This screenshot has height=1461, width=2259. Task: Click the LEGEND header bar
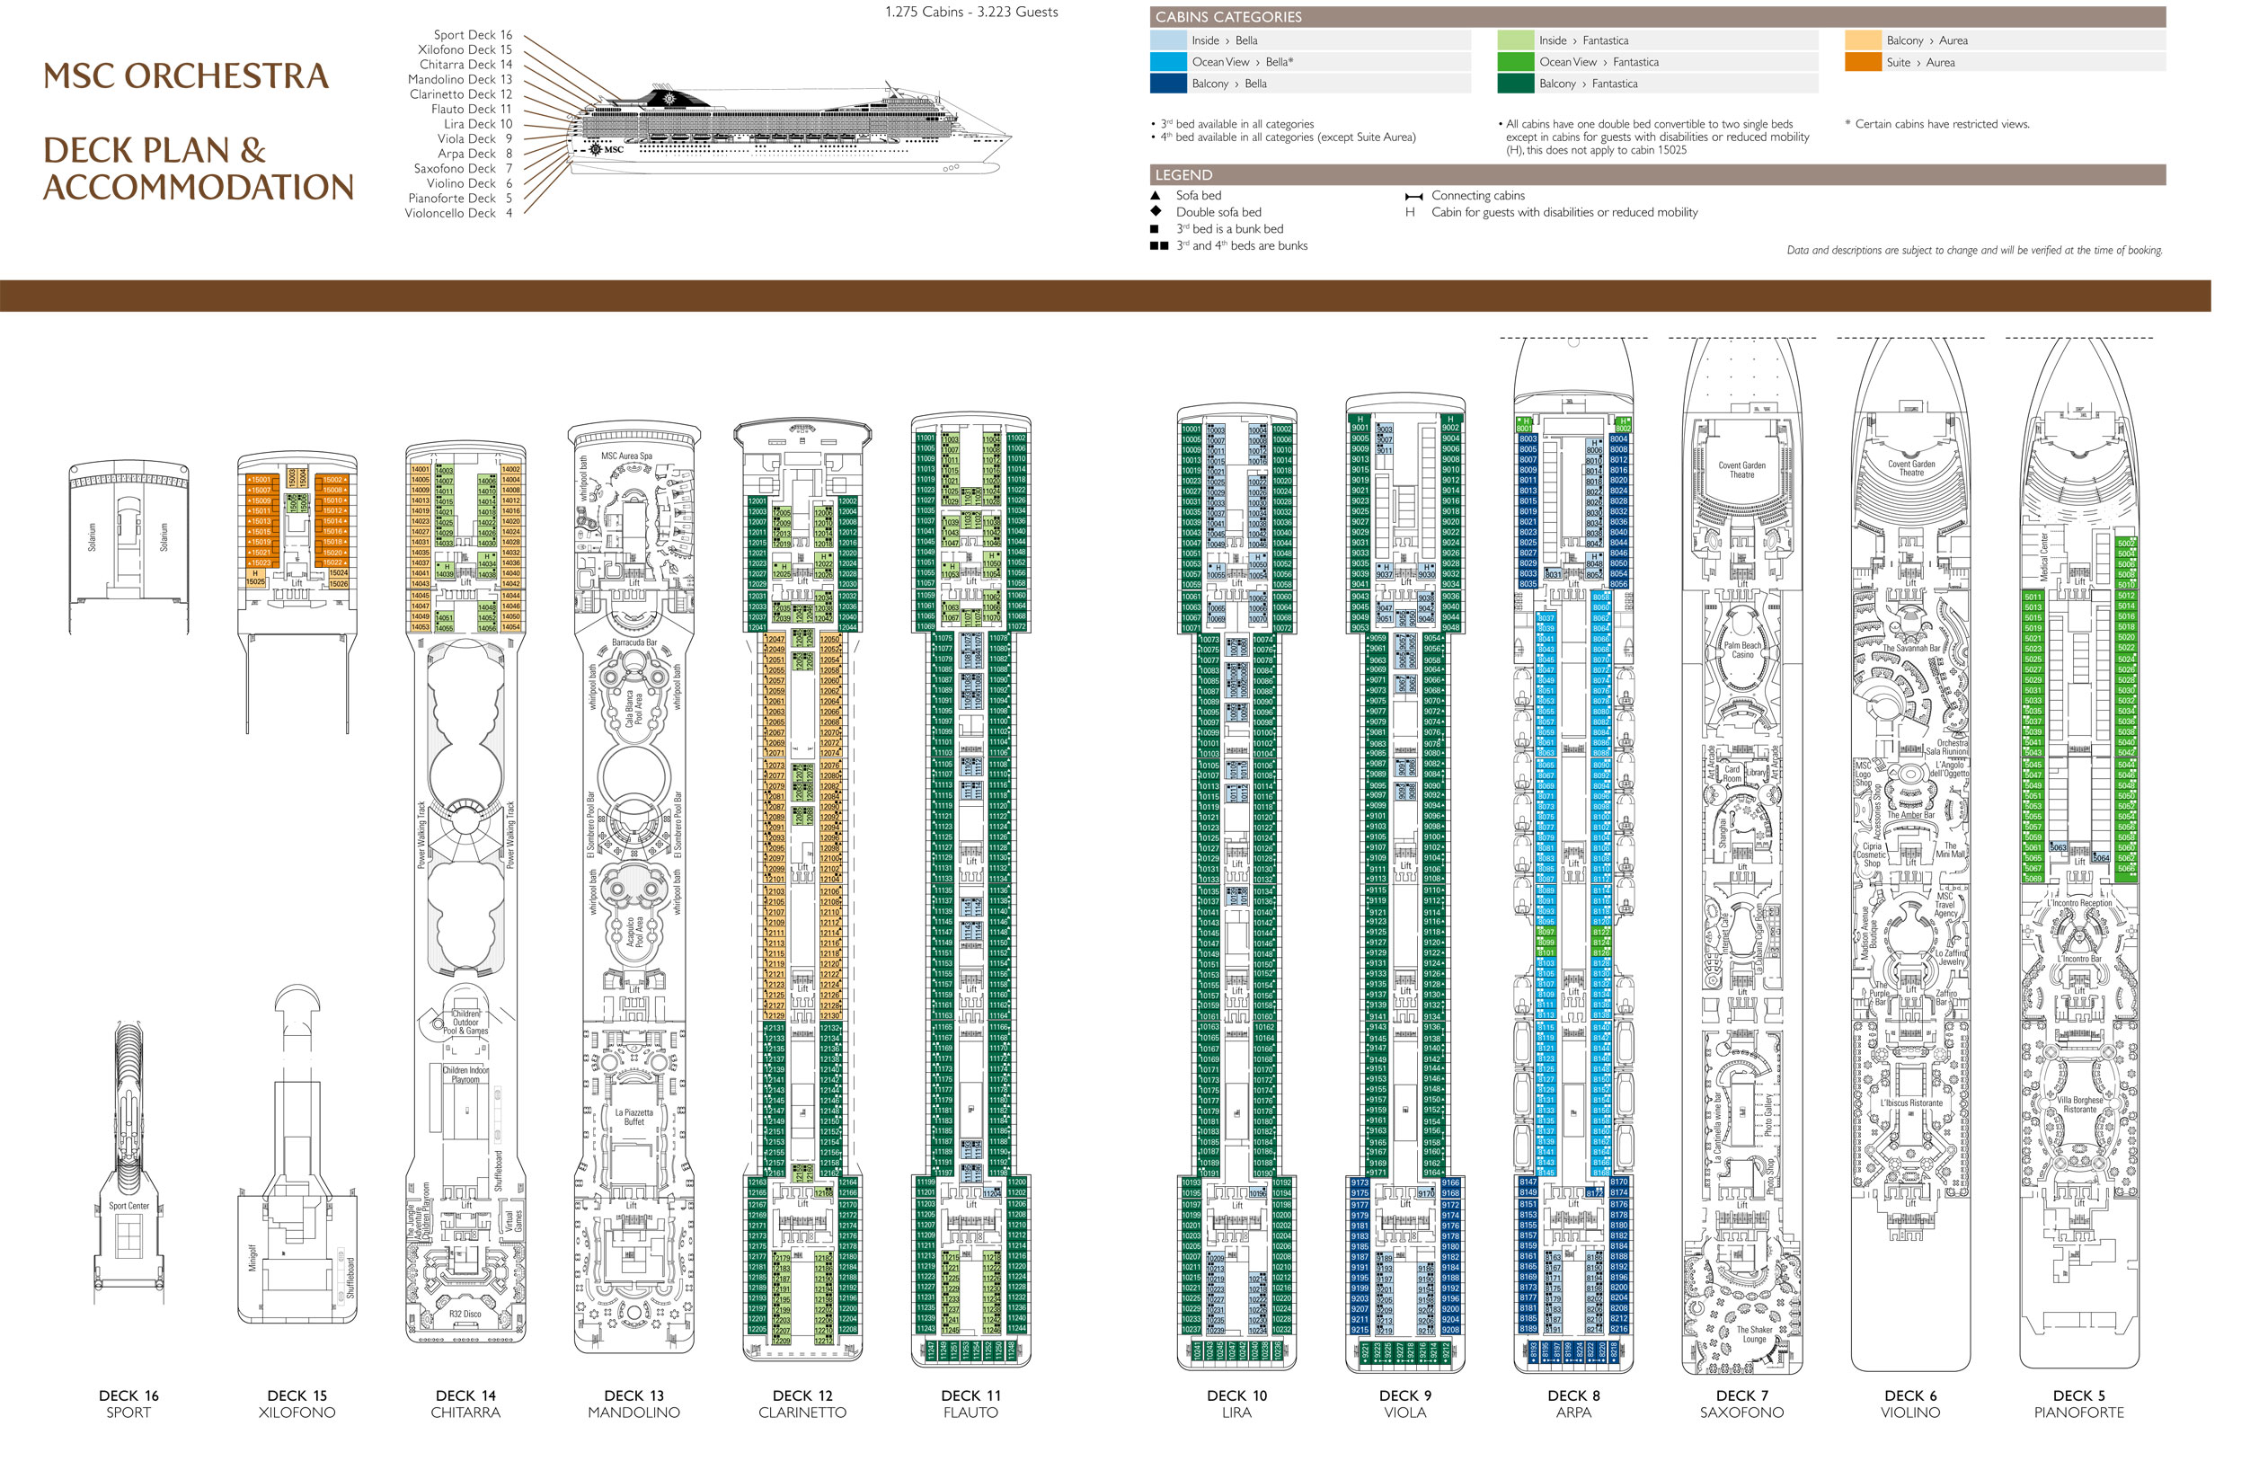tap(1658, 174)
